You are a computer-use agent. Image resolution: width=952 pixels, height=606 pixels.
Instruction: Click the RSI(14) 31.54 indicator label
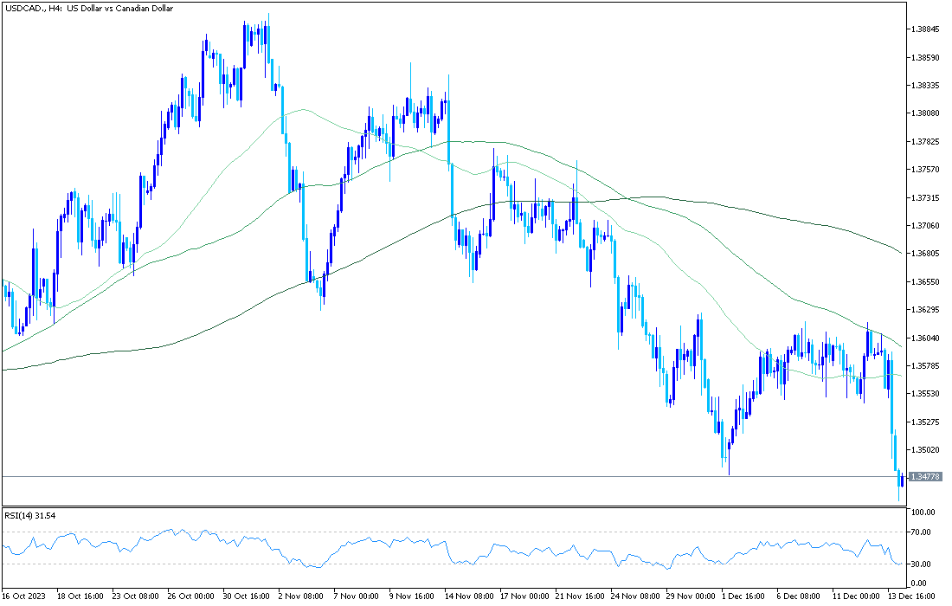click(x=30, y=515)
